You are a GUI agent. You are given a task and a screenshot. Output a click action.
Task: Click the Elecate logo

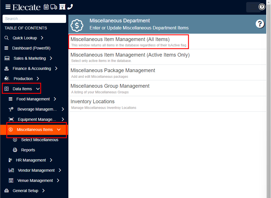point(27,7)
